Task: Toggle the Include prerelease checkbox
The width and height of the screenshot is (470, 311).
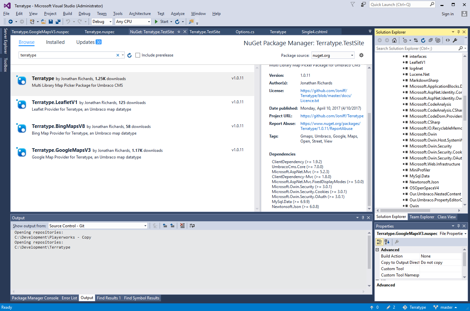Action: click(x=138, y=55)
